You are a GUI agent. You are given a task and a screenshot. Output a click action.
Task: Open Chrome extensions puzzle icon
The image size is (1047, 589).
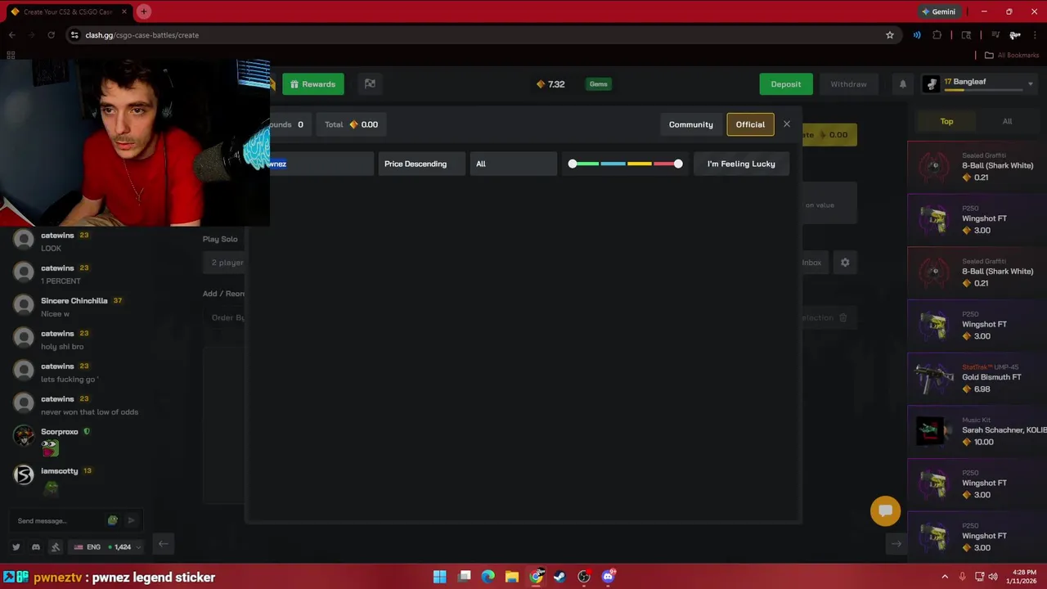(937, 35)
